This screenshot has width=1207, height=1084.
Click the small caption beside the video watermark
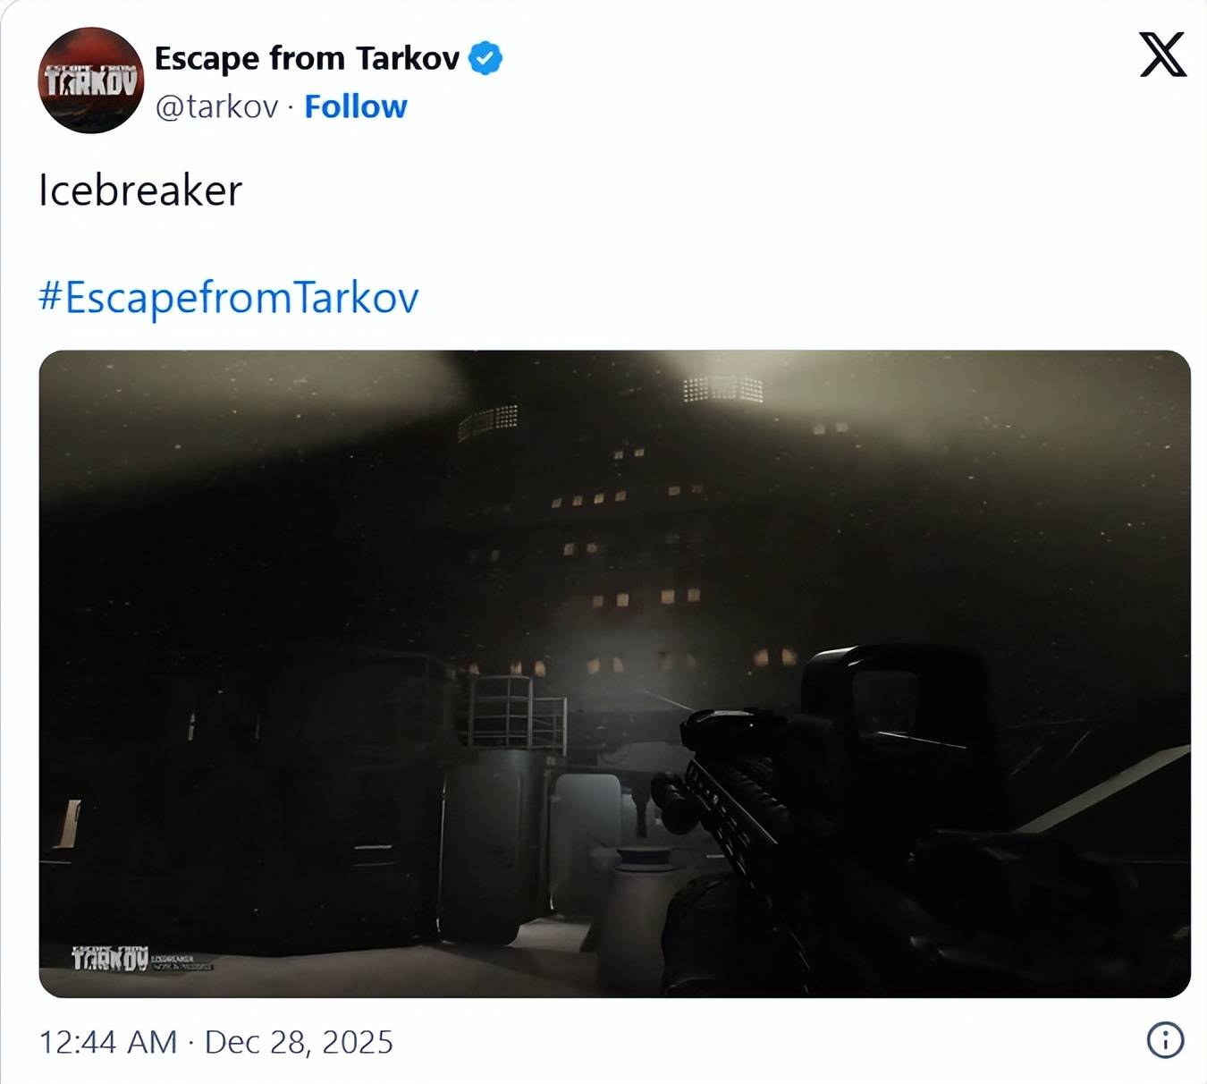183,962
